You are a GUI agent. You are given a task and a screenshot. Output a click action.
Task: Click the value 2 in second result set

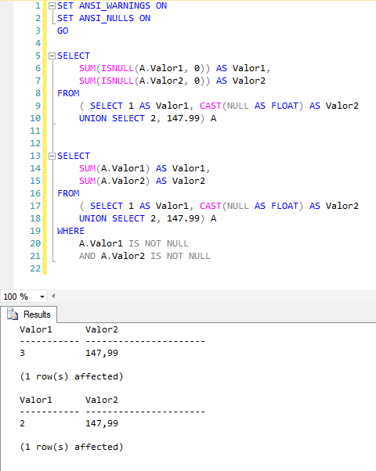pyautogui.click(x=22, y=423)
